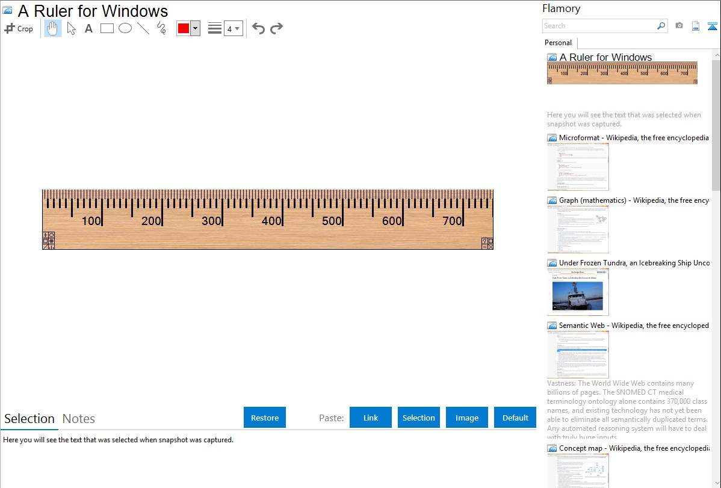
Task: Click the red color swatch
Action: coord(184,28)
